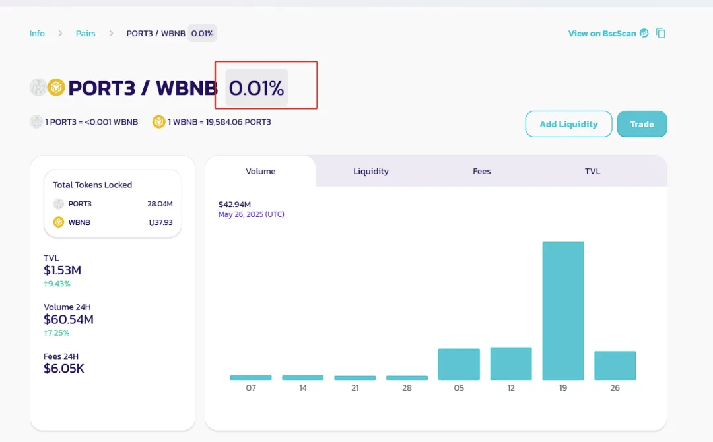Click the BscScan logo icon beside View on BscScan
The image size is (713, 442).
click(x=644, y=33)
